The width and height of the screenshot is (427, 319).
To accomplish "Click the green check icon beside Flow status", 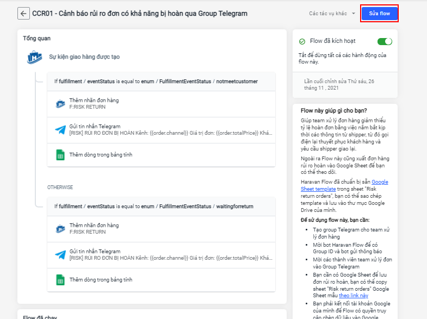I will click(x=302, y=41).
